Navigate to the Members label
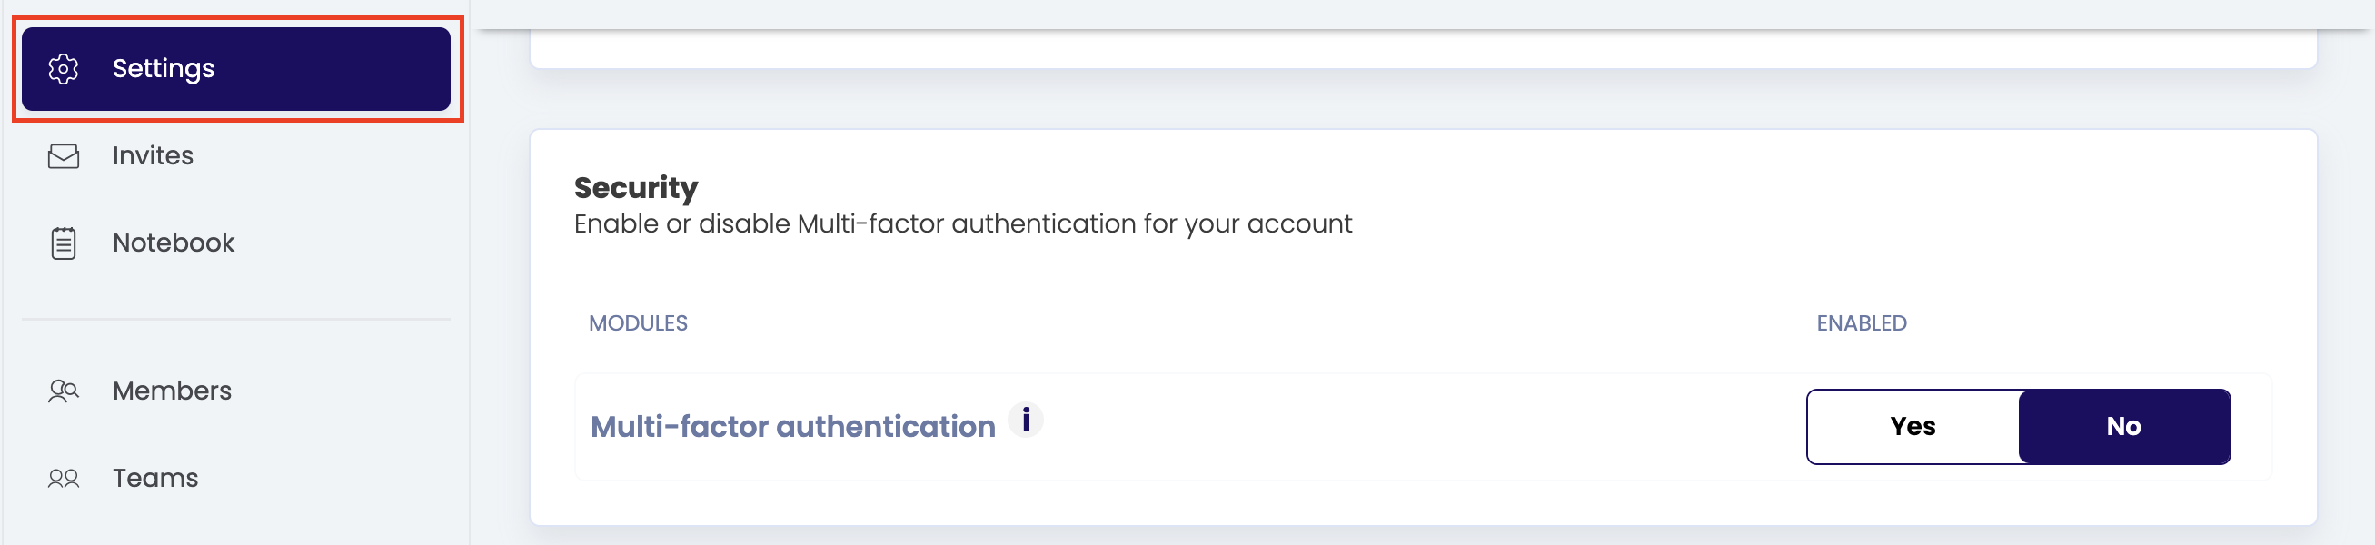This screenshot has height=545, width=2375. pos(173,391)
